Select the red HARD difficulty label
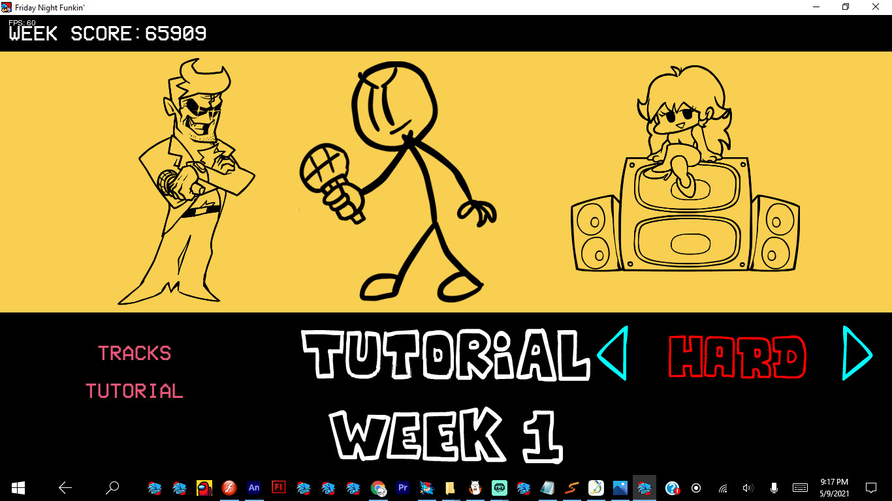Image resolution: width=892 pixels, height=501 pixels. (x=737, y=357)
